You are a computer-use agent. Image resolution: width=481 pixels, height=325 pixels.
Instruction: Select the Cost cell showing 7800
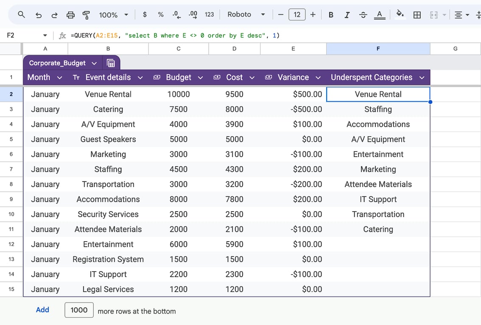pos(235,199)
